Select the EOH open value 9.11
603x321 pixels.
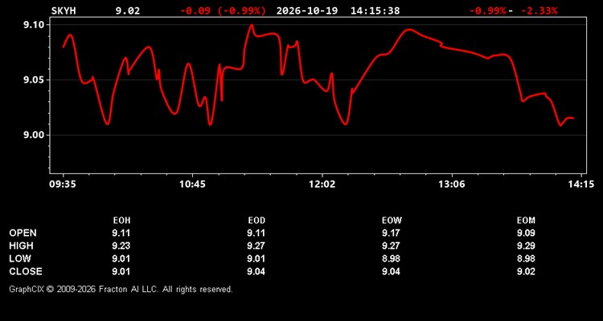pyautogui.click(x=121, y=233)
